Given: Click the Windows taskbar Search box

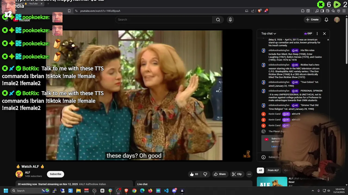Looking at the screenshot, I should [x=30, y=191].
